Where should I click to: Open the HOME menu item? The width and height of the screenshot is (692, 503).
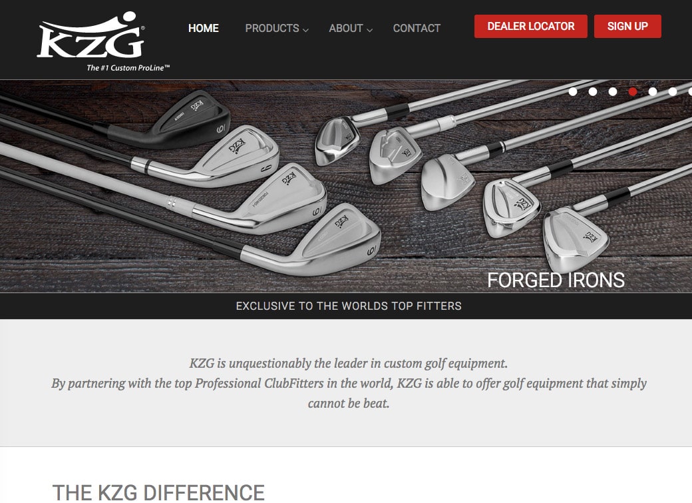pos(204,28)
